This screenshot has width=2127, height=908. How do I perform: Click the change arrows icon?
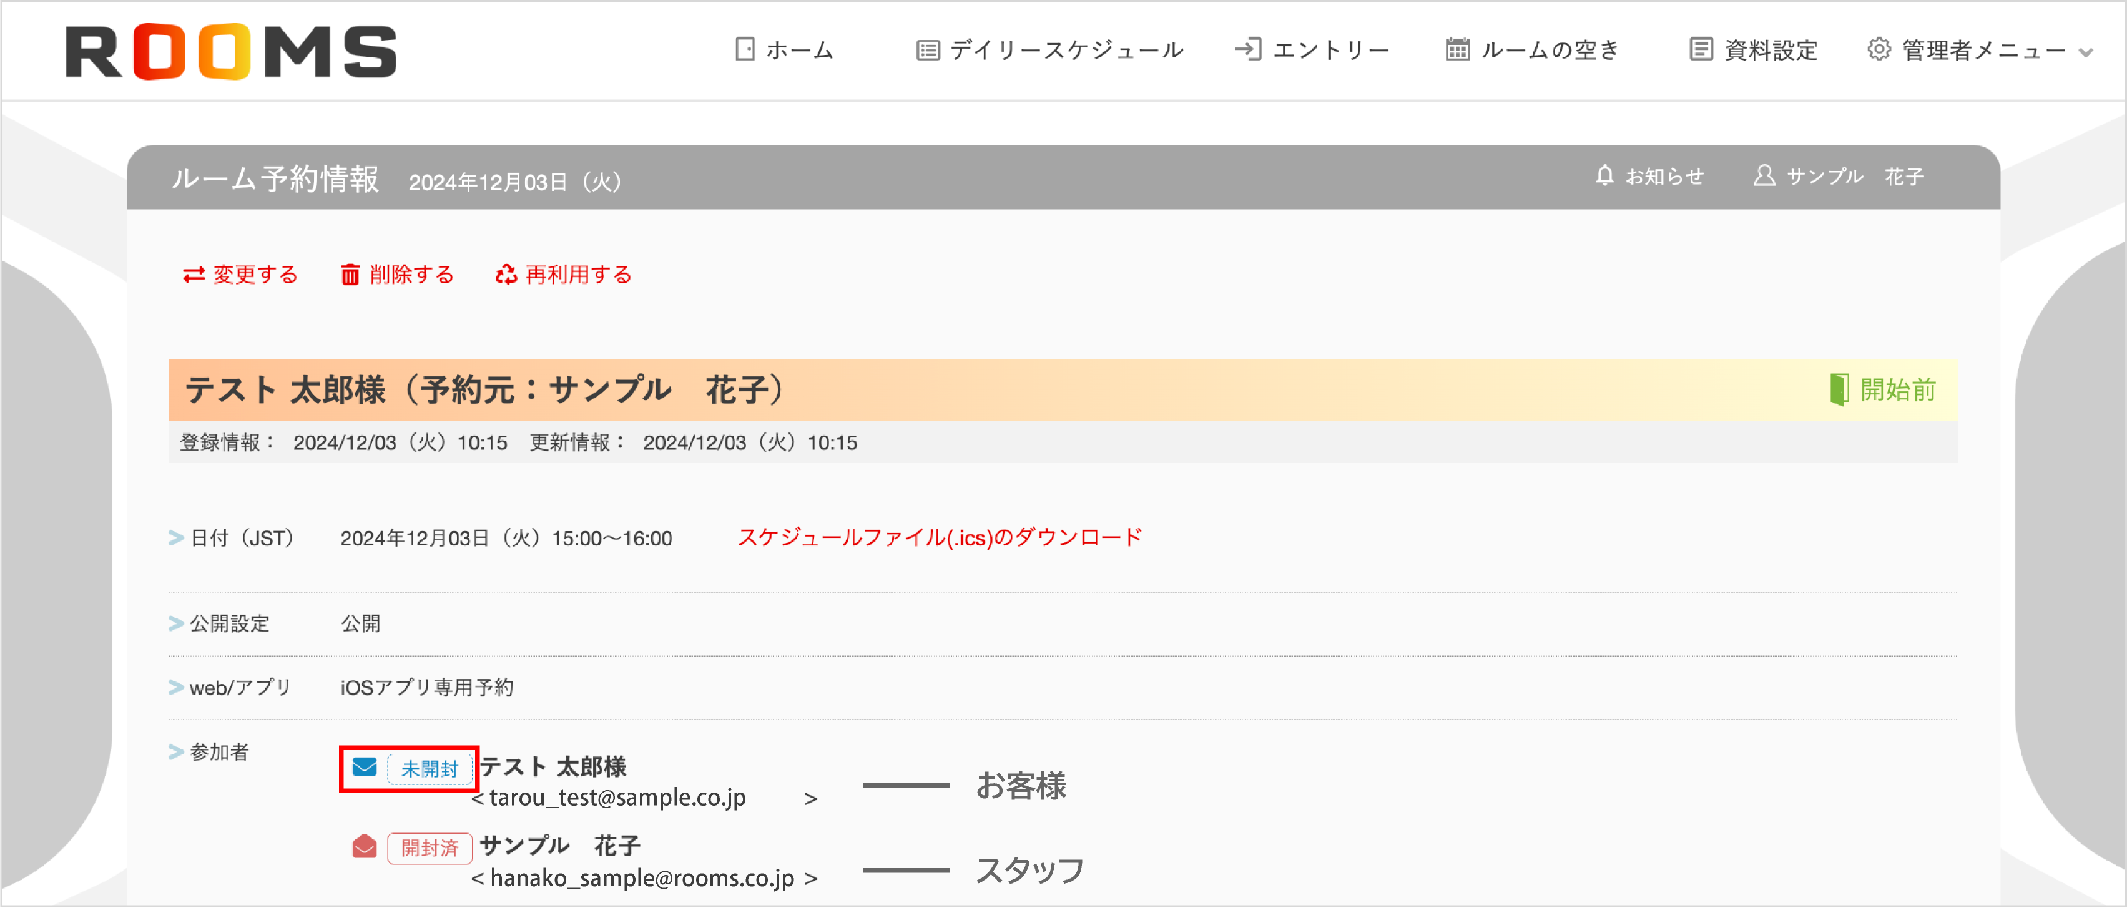[x=194, y=275]
